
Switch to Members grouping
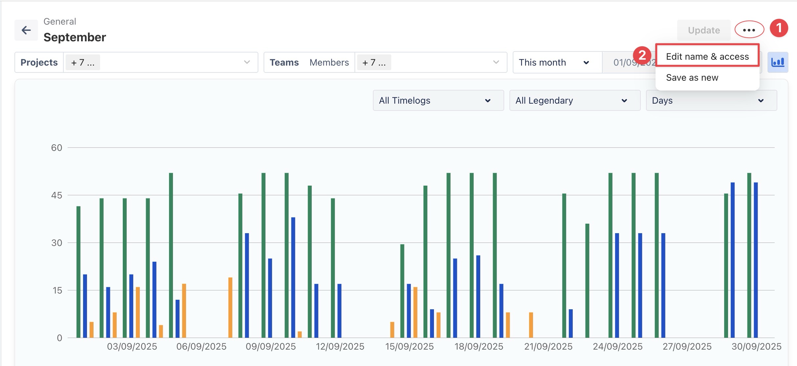[x=329, y=62]
